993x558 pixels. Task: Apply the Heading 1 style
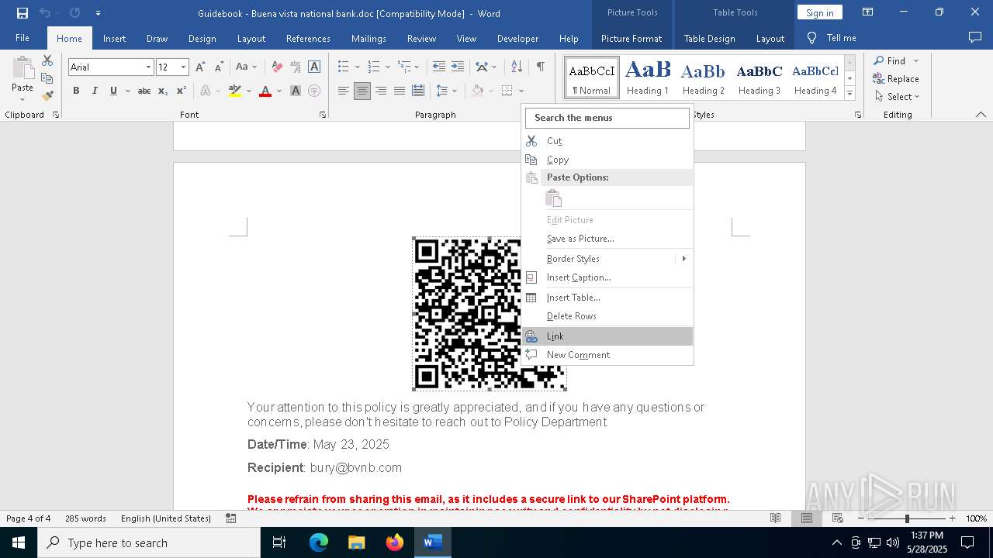648,77
